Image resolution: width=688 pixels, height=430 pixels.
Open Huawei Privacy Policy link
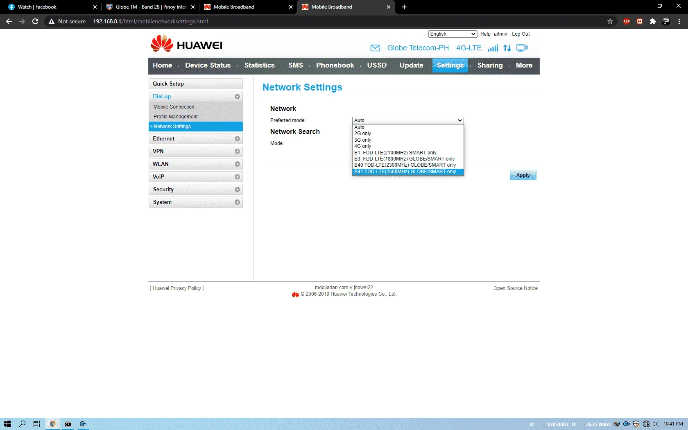click(x=177, y=288)
